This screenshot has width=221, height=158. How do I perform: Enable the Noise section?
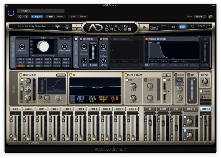point(176,75)
